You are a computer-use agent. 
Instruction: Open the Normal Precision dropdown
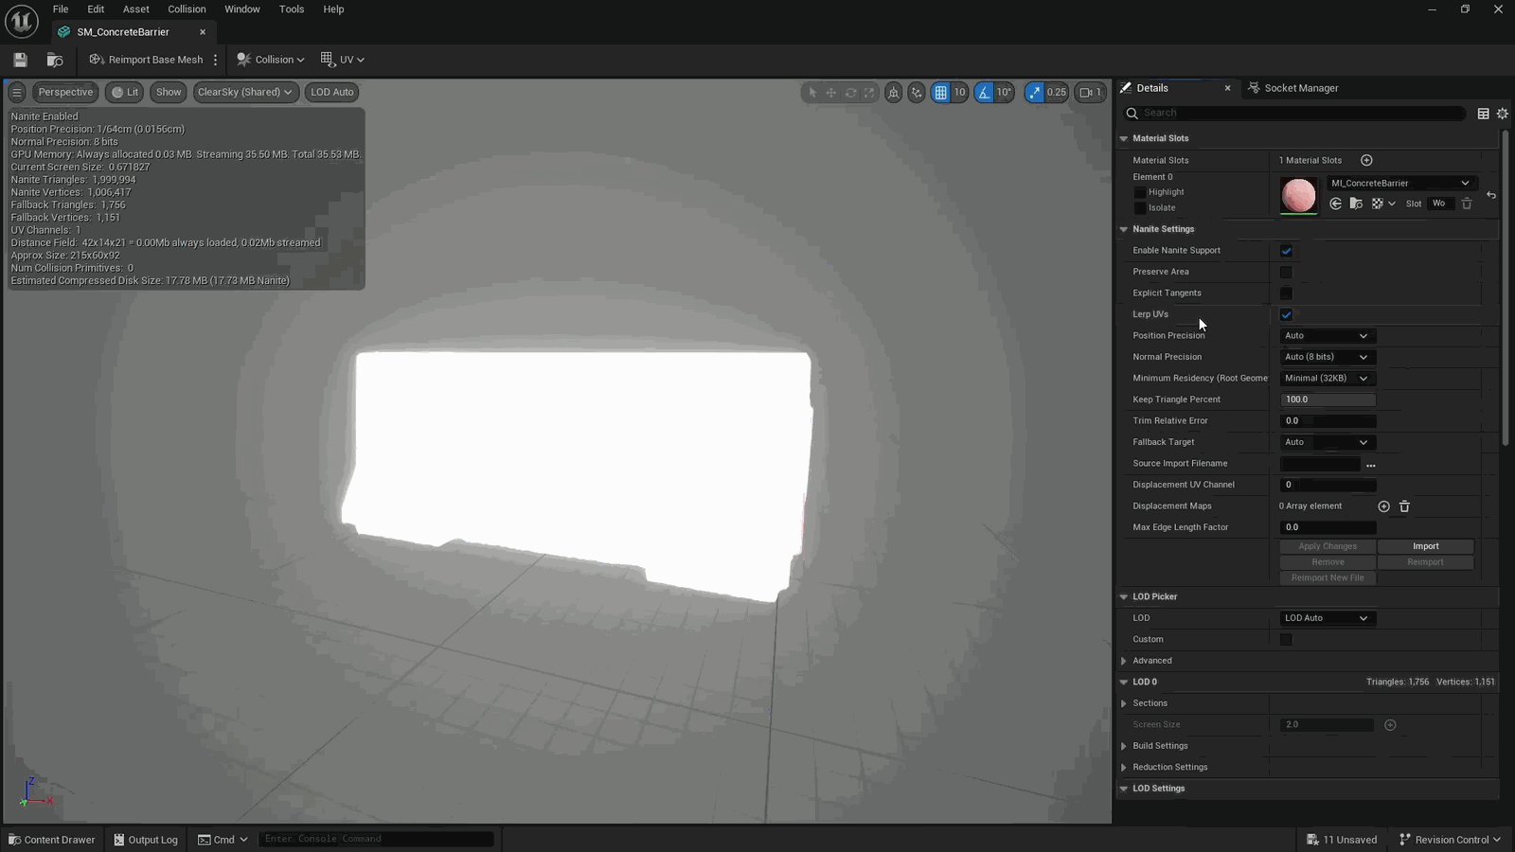coord(1328,357)
